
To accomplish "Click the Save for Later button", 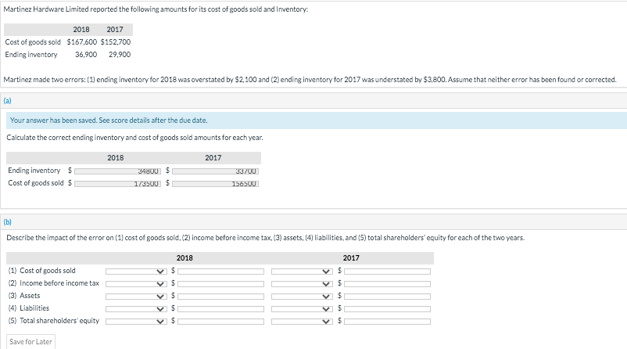I will coord(30,342).
